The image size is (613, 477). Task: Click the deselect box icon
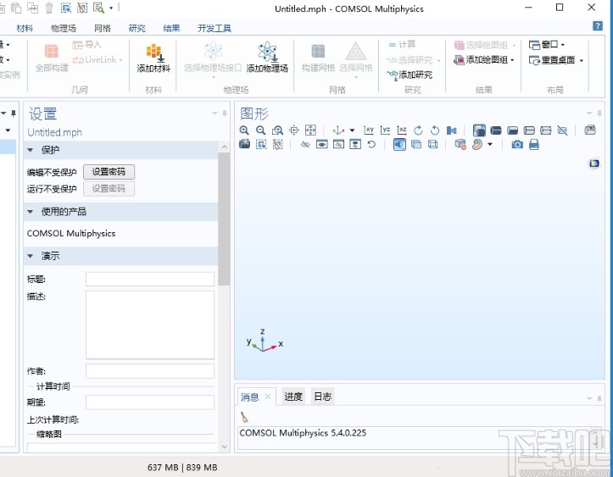[x=277, y=145]
